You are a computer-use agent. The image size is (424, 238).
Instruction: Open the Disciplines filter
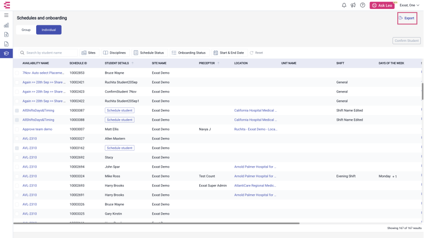[x=115, y=53]
